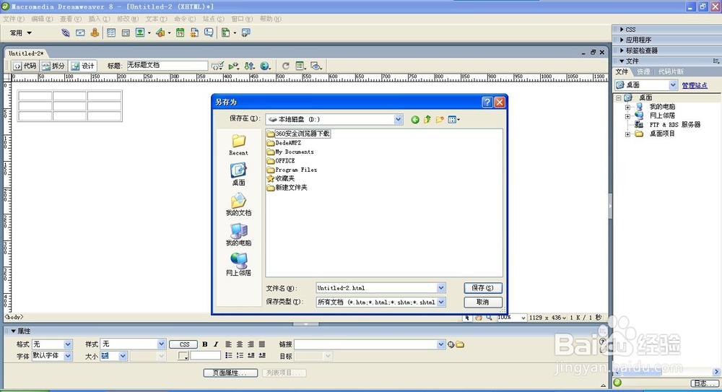Toggle Unordered List in Properties panel
This screenshot has height=392, width=722.
pyautogui.click(x=228, y=356)
